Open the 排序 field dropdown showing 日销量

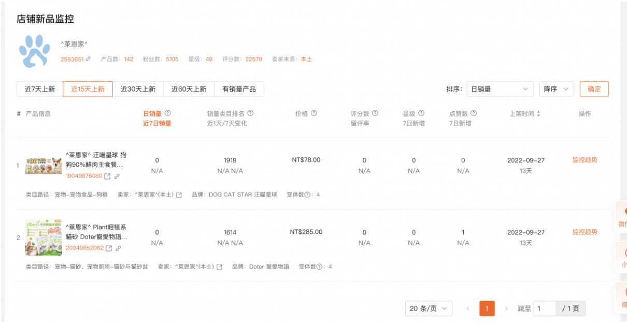coord(499,89)
